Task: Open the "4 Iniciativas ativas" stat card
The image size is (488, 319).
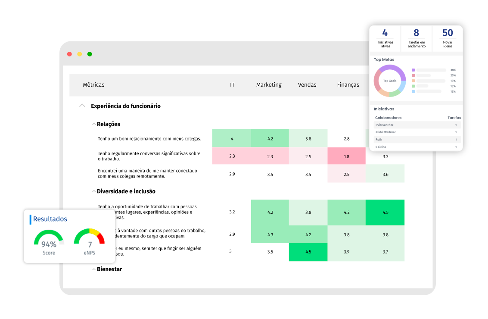Action: point(385,38)
